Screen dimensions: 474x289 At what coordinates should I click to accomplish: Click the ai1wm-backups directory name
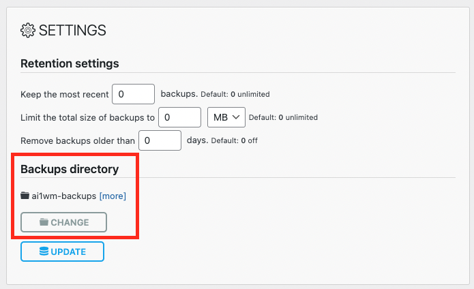(64, 196)
